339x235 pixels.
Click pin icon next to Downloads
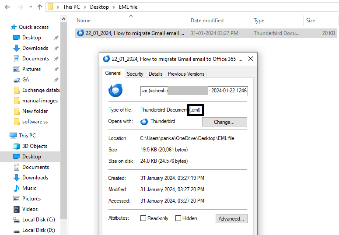(56, 48)
